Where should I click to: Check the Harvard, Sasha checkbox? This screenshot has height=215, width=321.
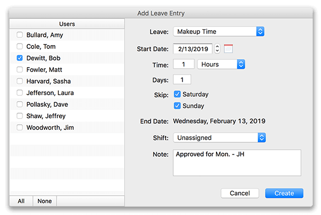click(20, 81)
